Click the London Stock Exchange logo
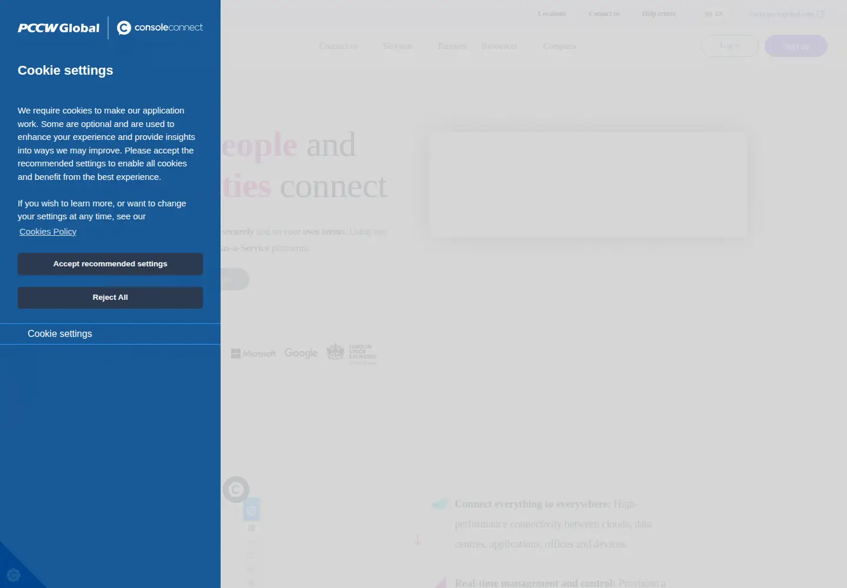Viewport: 847px width, 588px height. coord(351,353)
